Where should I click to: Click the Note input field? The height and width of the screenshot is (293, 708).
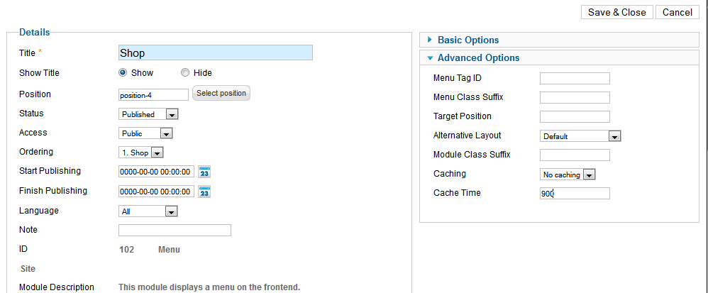click(175, 231)
